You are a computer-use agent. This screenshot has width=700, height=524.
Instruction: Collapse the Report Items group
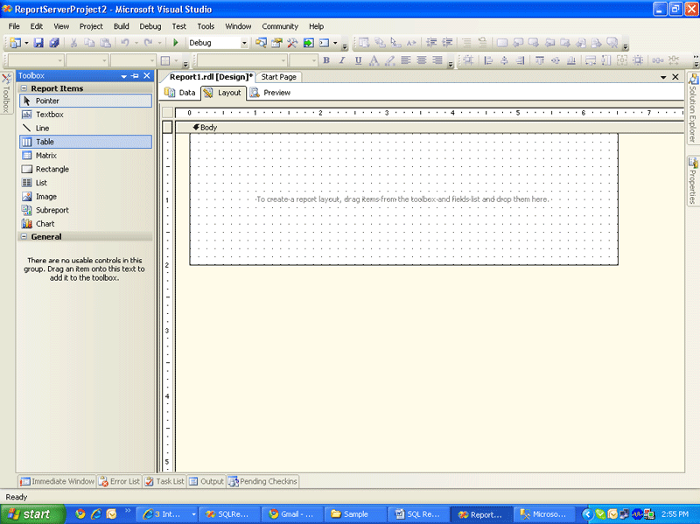(24, 88)
